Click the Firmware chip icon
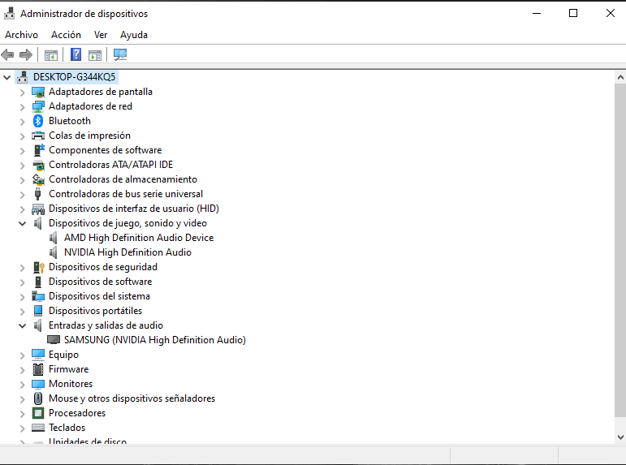 tap(38, 369)
